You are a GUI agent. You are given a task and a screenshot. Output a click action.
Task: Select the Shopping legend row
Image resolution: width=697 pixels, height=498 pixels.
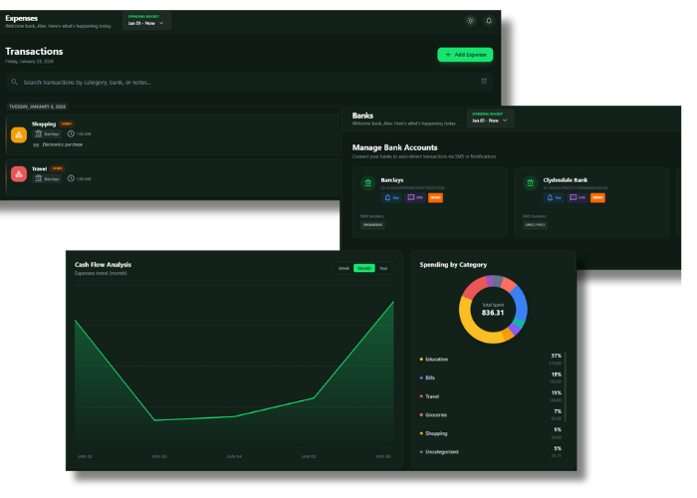[491, 433]
